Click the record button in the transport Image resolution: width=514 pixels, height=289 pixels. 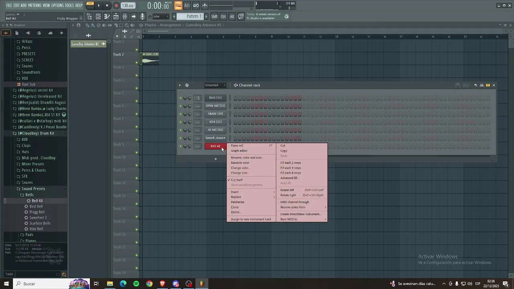(x=116, y=6)
